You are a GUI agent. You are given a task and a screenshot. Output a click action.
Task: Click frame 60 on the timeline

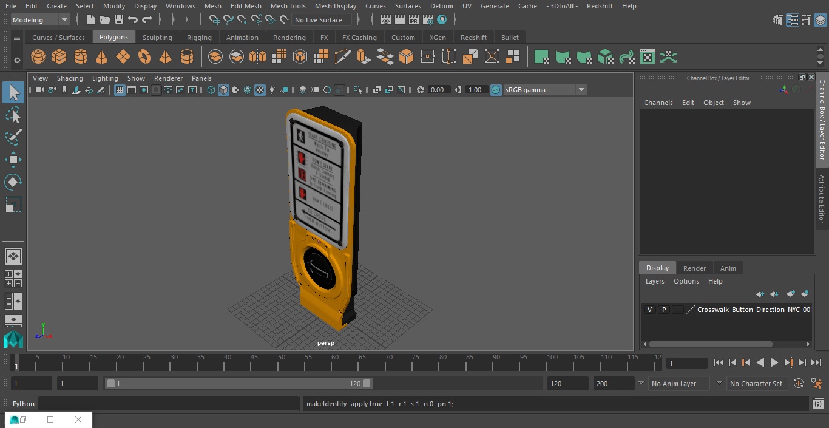click(336, 363)
